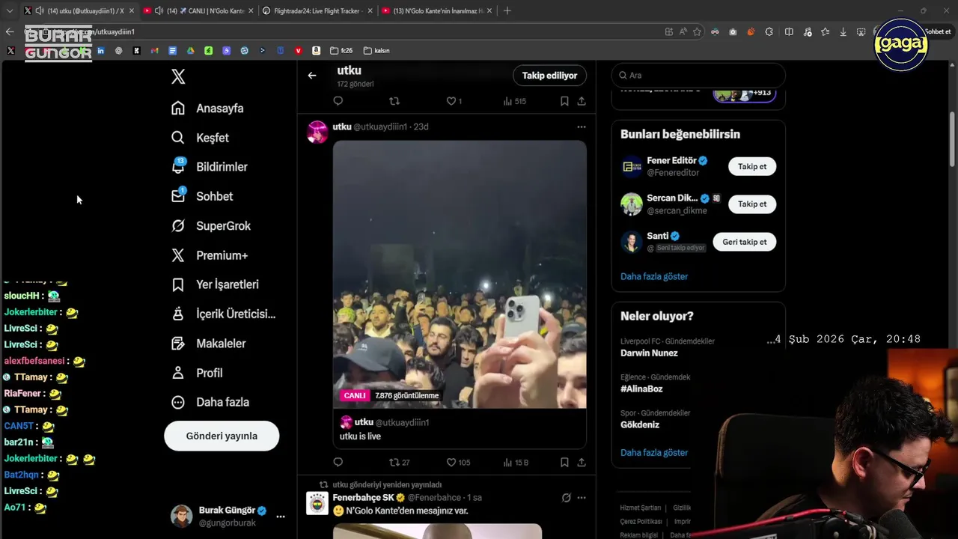View the upper post's 515 views stat

515,101
